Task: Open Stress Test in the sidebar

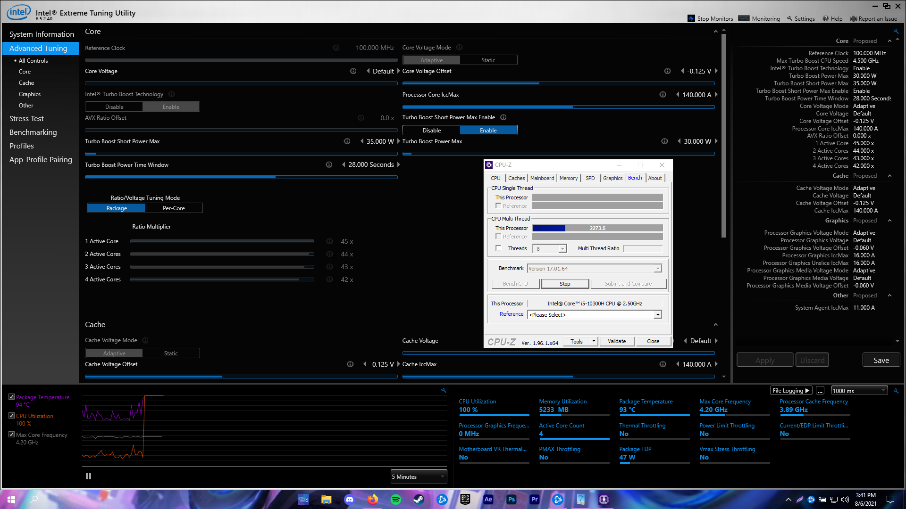Action: tap(26, 119)
